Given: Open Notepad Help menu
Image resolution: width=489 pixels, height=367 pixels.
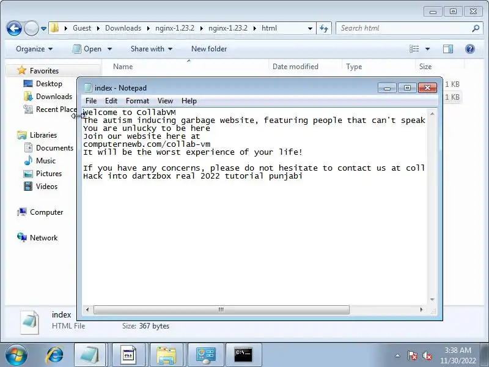Looking at the screenshot, I should click(x=189, y=101).
